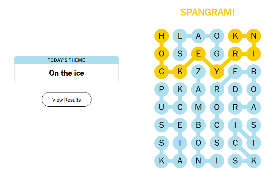Click the SPANGRAM! heading text
Image resolution: width=277 pixels, height=180 pixels.
pyautogui.click(x=207, y=12)
